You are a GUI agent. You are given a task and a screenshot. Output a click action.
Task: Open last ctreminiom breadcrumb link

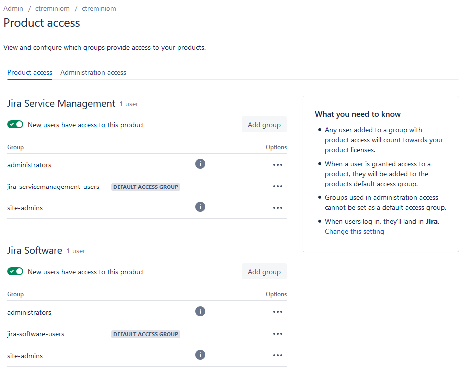pos(99,9)
